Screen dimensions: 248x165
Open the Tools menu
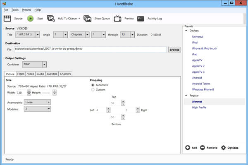pos(15,10)
